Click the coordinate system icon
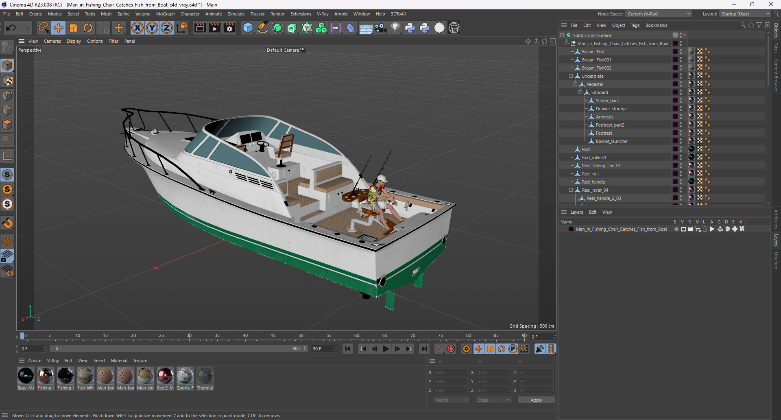781x420 pixels. point(182,28)
